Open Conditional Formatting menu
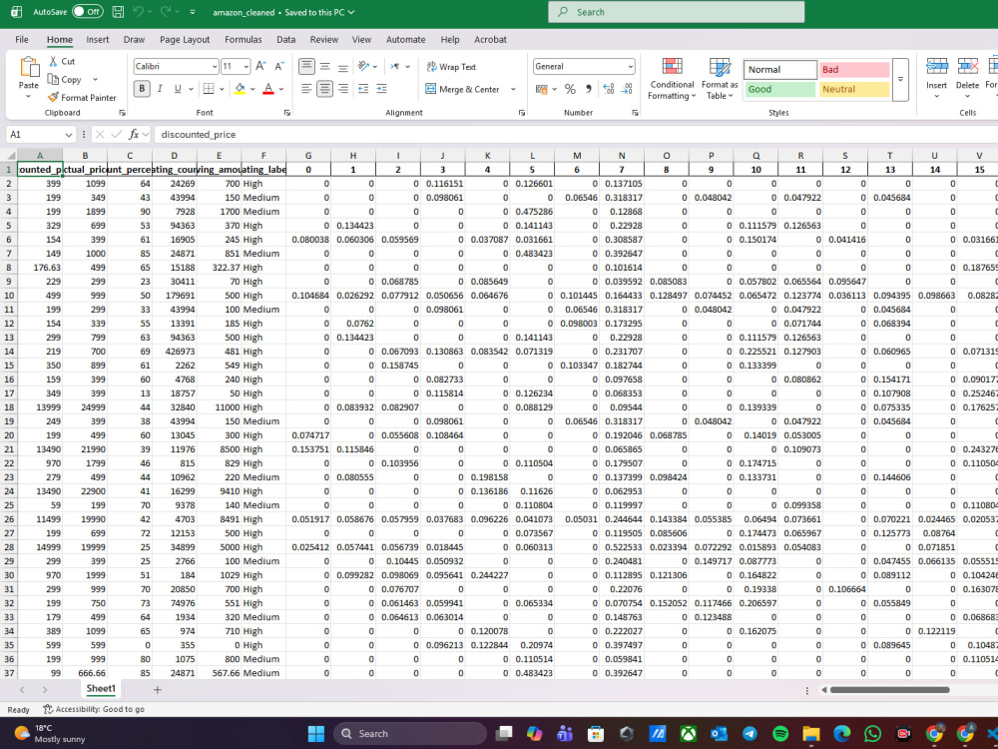The height and width of the screenshot is (749, 998). [672, 79]
